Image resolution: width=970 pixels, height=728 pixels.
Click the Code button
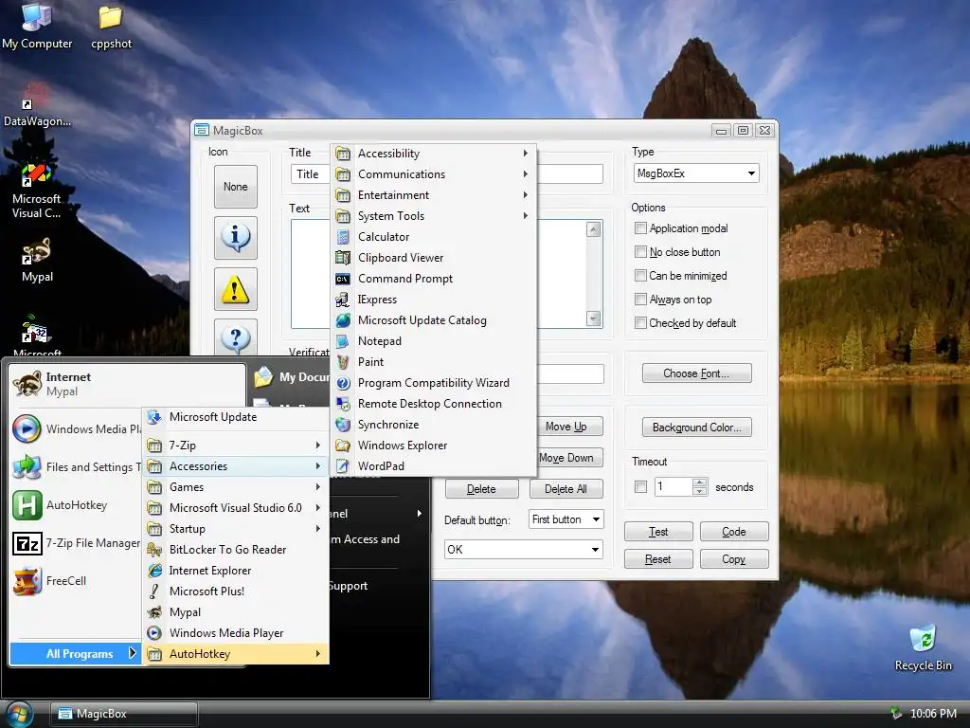pos(734,532)
